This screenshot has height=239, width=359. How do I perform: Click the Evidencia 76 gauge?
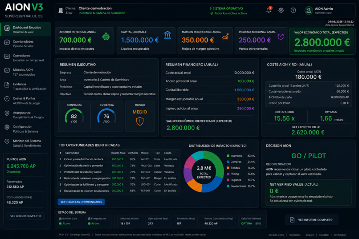(107, 116)
